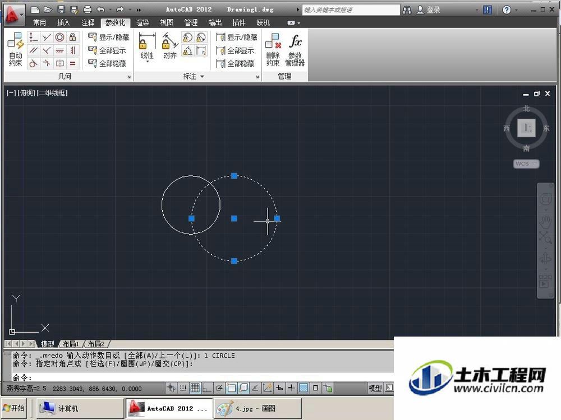
Task: Create a new drawing from quick access toolbar
Action: [35, 10]
